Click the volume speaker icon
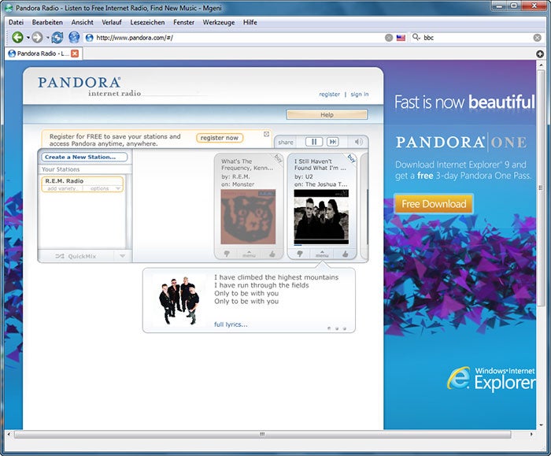The image size is (551, 456). pyautogui.click(x=358, y=142)
